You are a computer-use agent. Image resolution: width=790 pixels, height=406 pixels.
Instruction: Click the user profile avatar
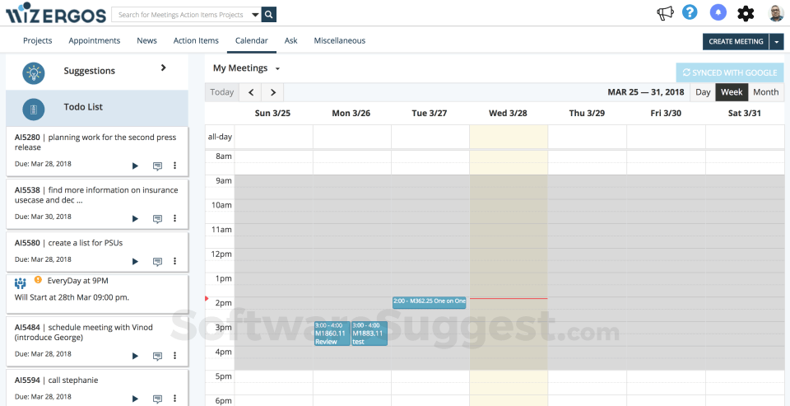776,13
